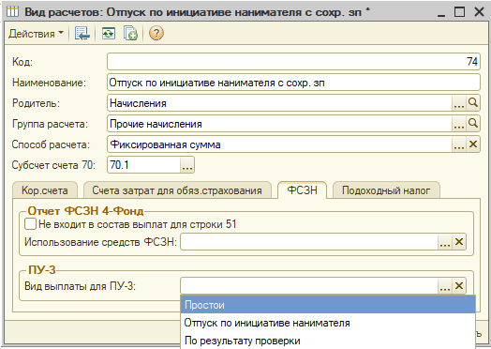Click the Код input field

coord(293,62)
